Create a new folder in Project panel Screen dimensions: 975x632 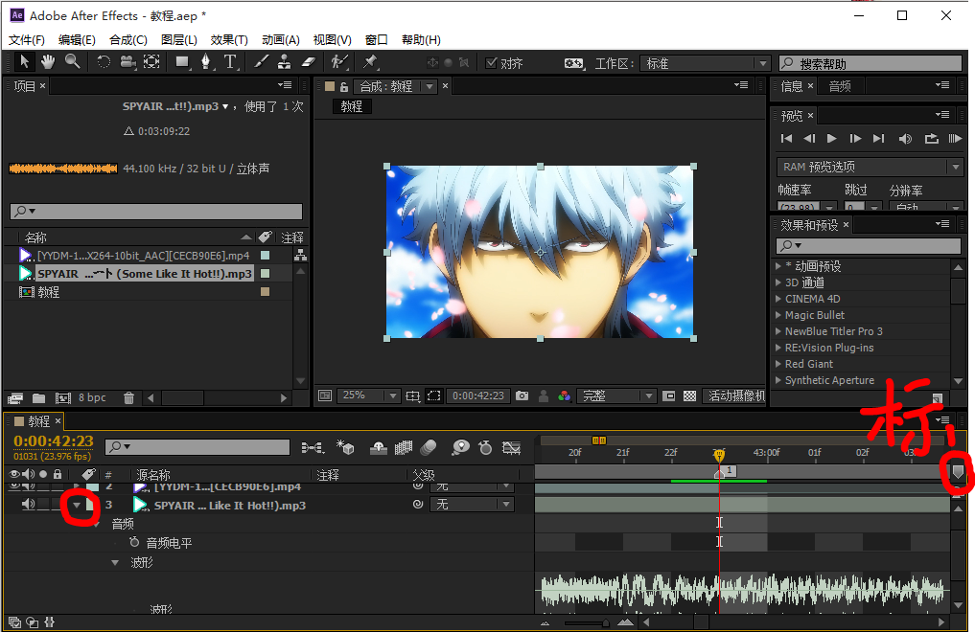(38, 398)
